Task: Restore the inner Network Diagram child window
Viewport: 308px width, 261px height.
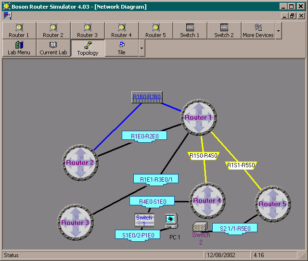Action: pyautogui.click(x=292, y=16)
